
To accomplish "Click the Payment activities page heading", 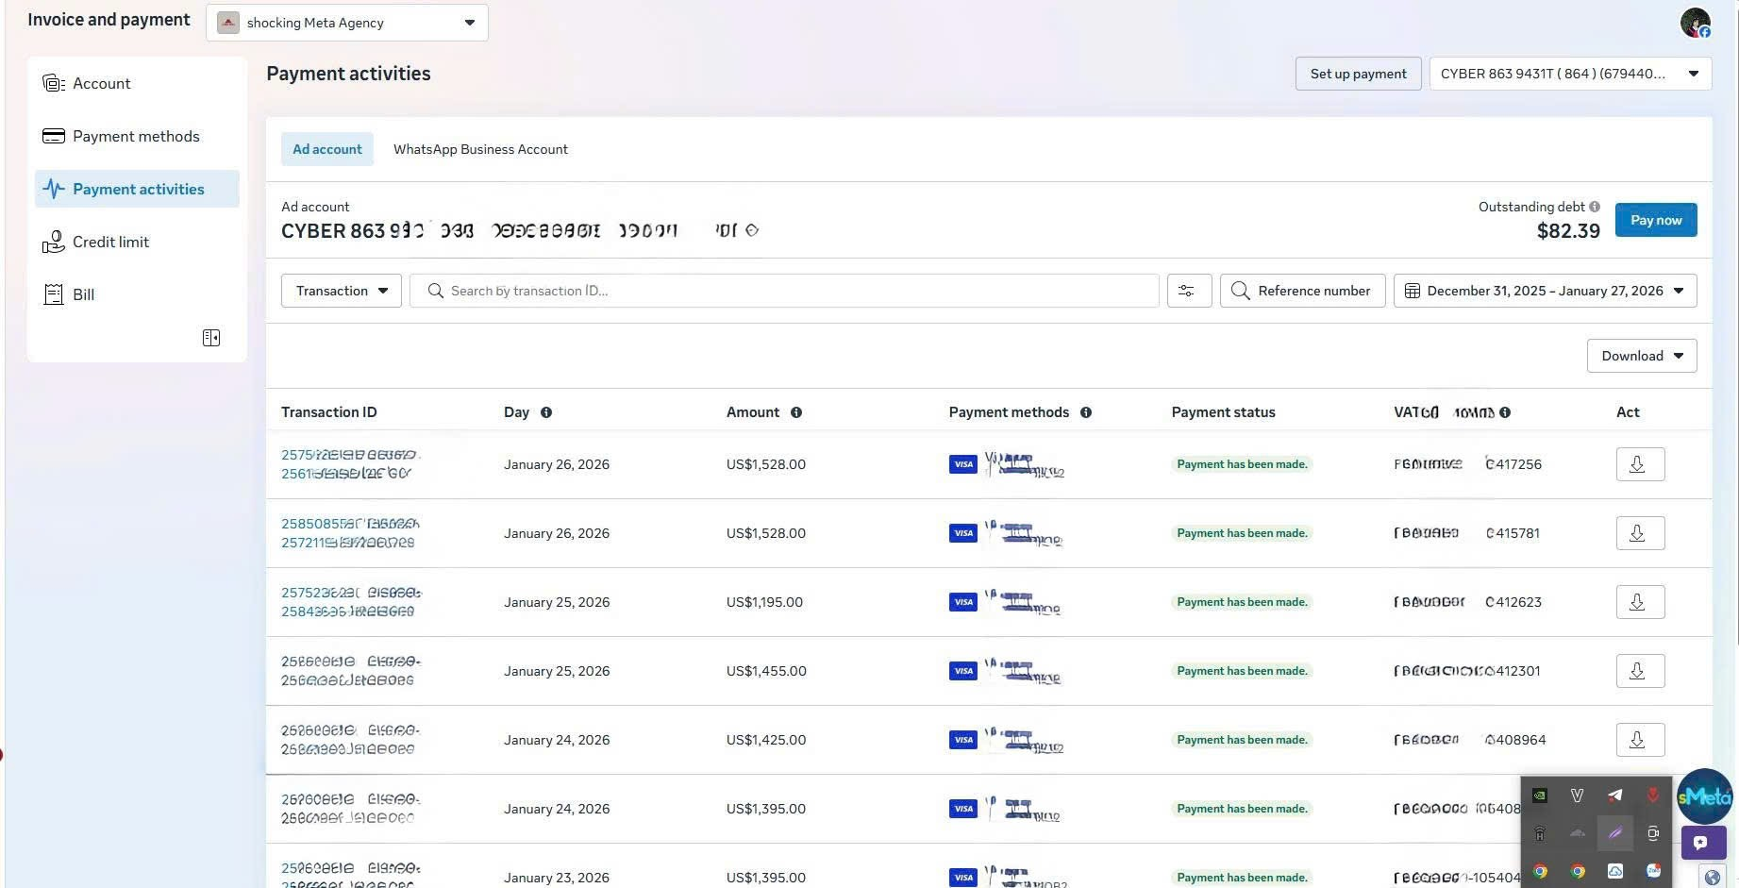I will 348,74.
